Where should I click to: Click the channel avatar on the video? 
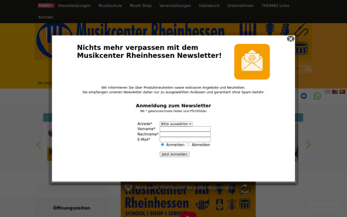point(128,187)
